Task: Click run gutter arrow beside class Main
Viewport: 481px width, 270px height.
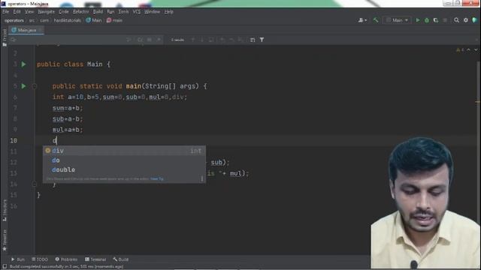Action: (23, 64)
